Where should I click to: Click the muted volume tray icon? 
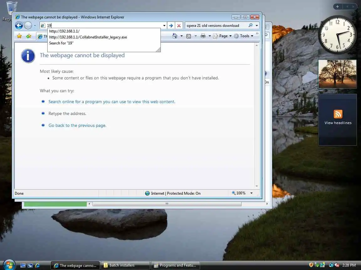pos(337,265)
